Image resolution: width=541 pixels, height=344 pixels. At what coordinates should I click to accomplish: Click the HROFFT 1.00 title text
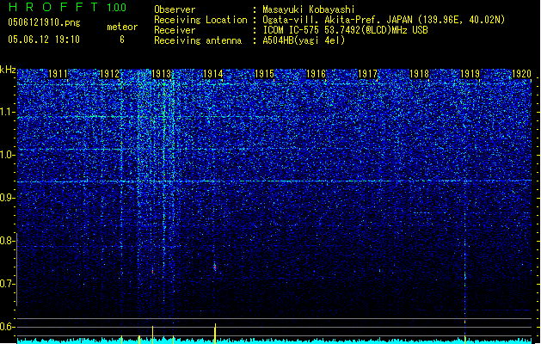tap(68, 7)
